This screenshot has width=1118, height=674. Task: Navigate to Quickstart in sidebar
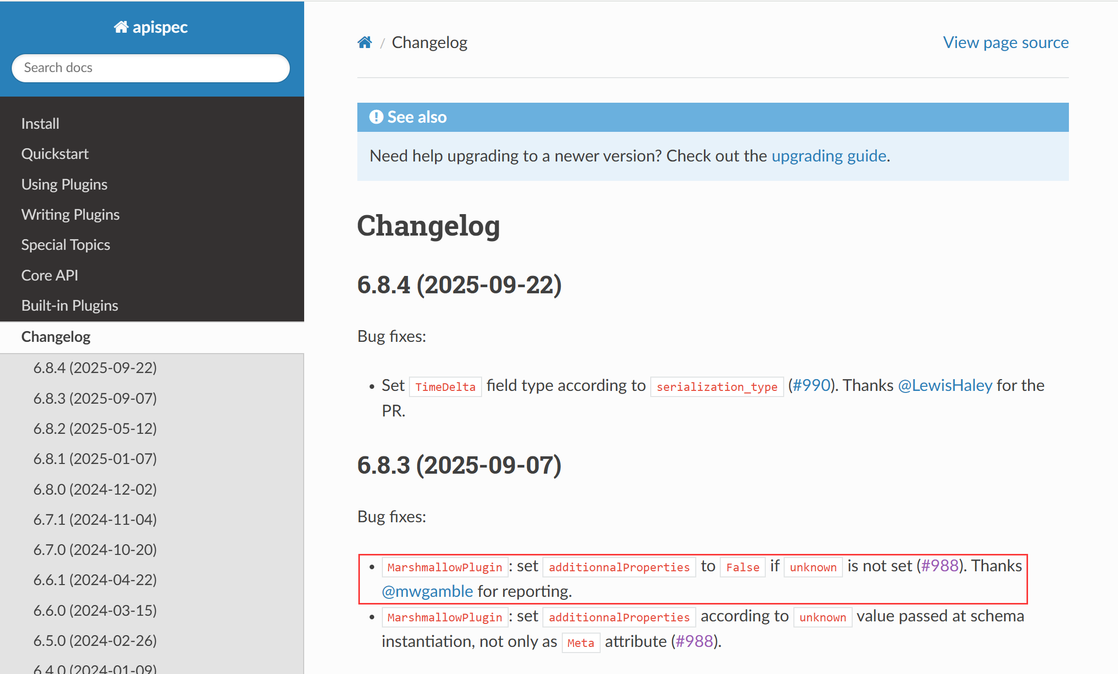(55, 154)
